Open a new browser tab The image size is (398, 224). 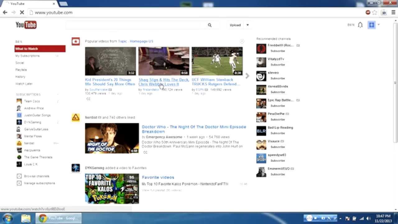point(63,4)
